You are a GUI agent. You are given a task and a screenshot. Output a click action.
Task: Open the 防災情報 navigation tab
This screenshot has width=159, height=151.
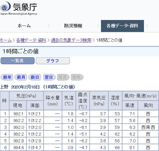(73, 26)
